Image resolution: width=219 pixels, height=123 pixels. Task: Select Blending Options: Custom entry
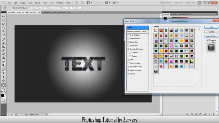coord(138,31)
